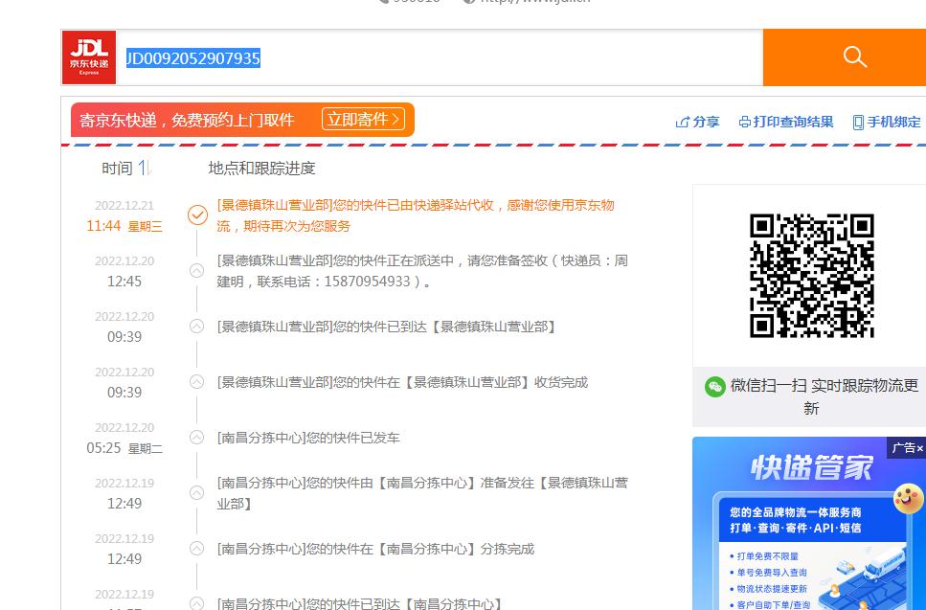The width and height of the screenshot is (926, 610).
Task: Click the 立即寄件 button
Action: tap(363, 120)
